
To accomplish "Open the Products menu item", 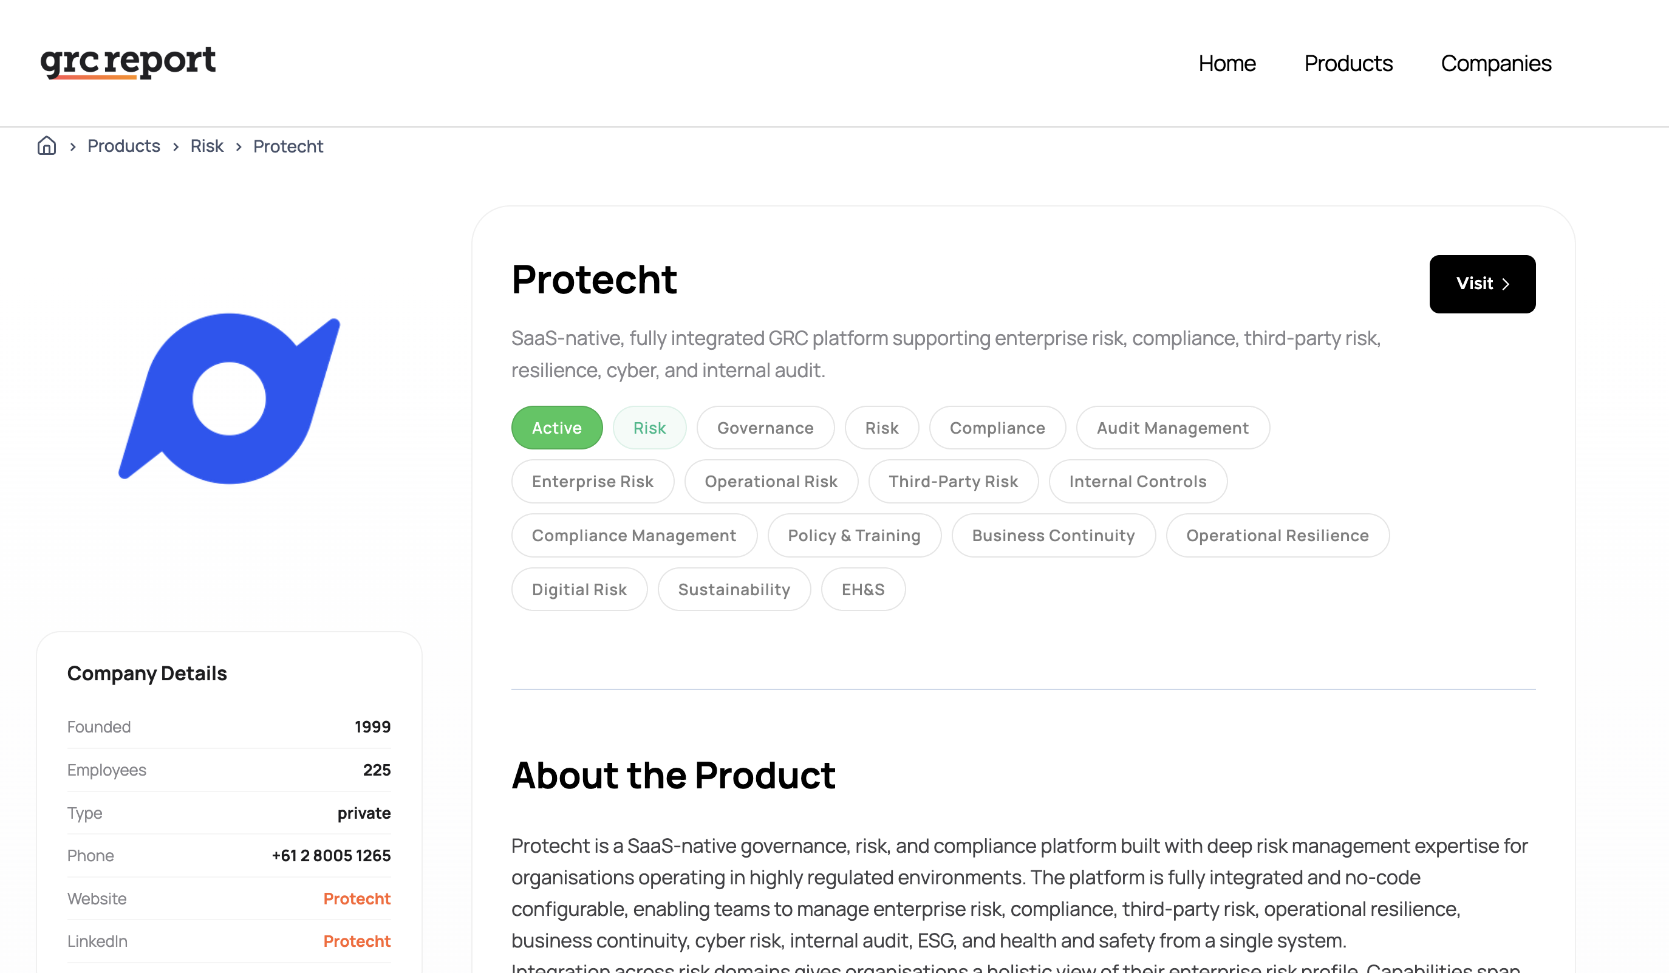I will (1348, 63).
